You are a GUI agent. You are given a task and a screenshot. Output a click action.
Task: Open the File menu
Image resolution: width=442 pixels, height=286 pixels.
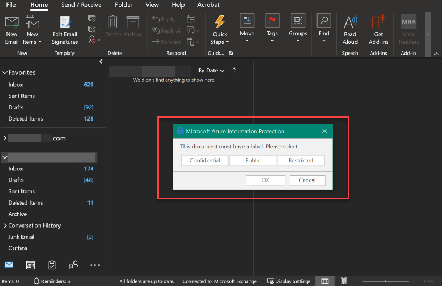11,5
